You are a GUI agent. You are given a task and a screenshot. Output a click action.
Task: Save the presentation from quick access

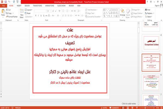coord(6,2)
